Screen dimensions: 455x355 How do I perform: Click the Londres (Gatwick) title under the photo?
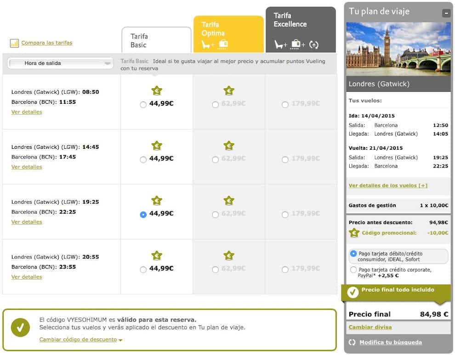point(379,84)
